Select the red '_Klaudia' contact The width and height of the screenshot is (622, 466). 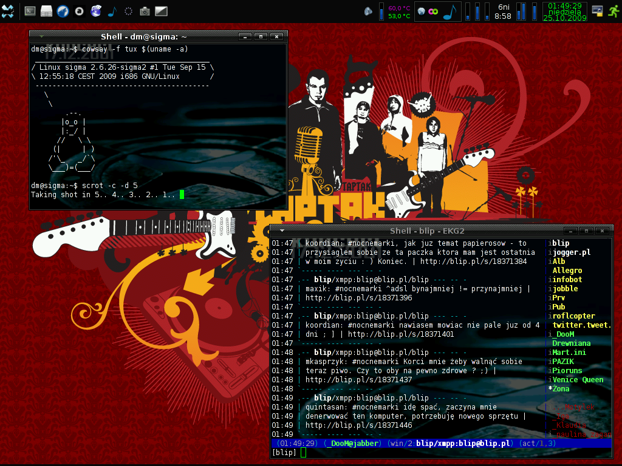pos(569,425)
